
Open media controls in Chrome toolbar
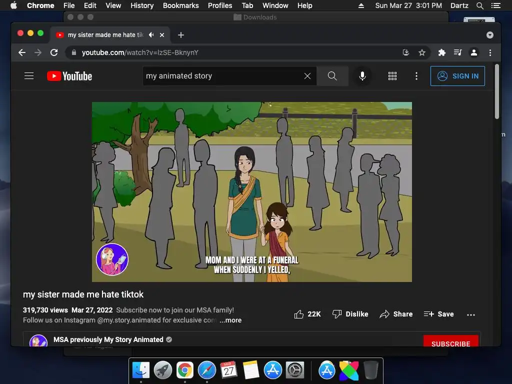458,52
